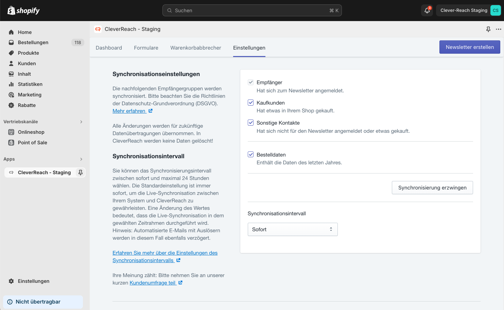The width and height of the screenshot is (504, 310).
Task: Uncheck the Sonstige Kontakte checkbox
Action: 251,123
